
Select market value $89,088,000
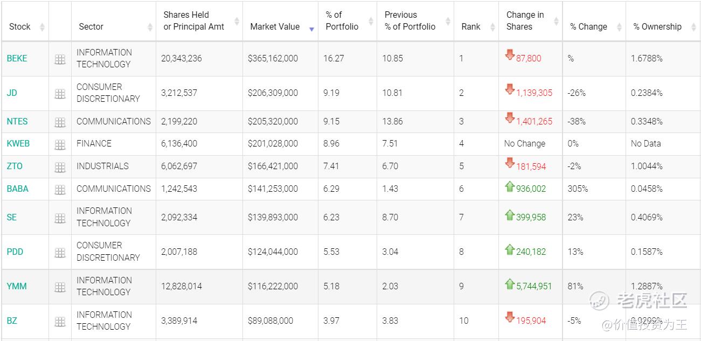(270, 321)
